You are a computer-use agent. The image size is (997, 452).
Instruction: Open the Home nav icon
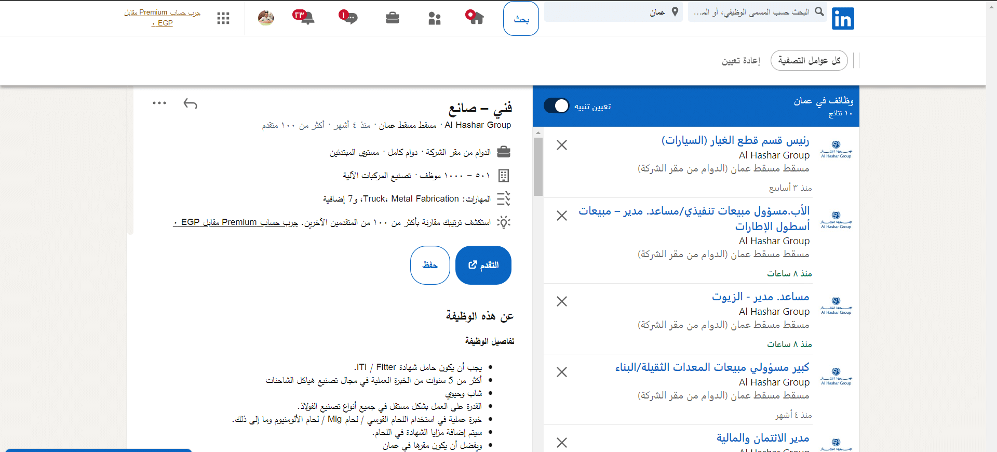click(475, 17)
